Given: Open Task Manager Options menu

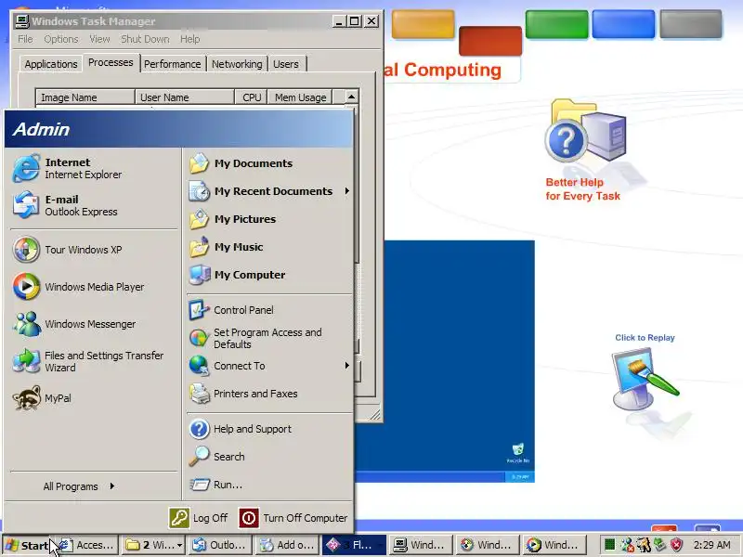Looking at the screenshot, I should coord(61,39).
